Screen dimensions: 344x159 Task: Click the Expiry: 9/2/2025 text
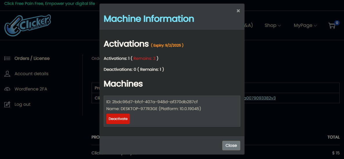[167, 45]
